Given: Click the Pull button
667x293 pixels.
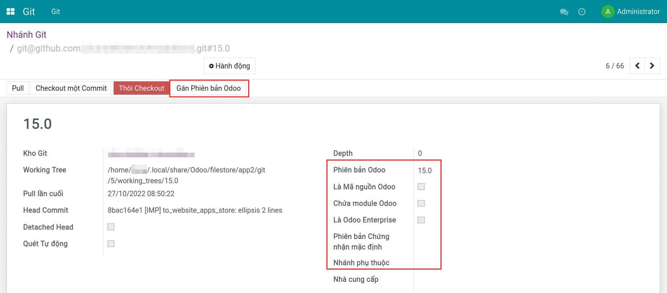Looking at the screenshot, I should [18, 88].
